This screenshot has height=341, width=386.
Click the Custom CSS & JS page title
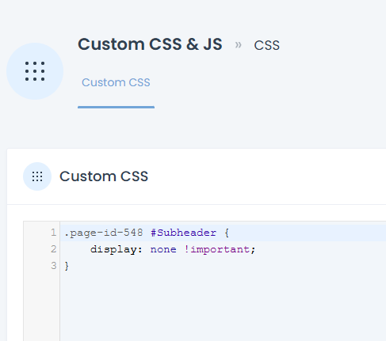pos(150,44)
